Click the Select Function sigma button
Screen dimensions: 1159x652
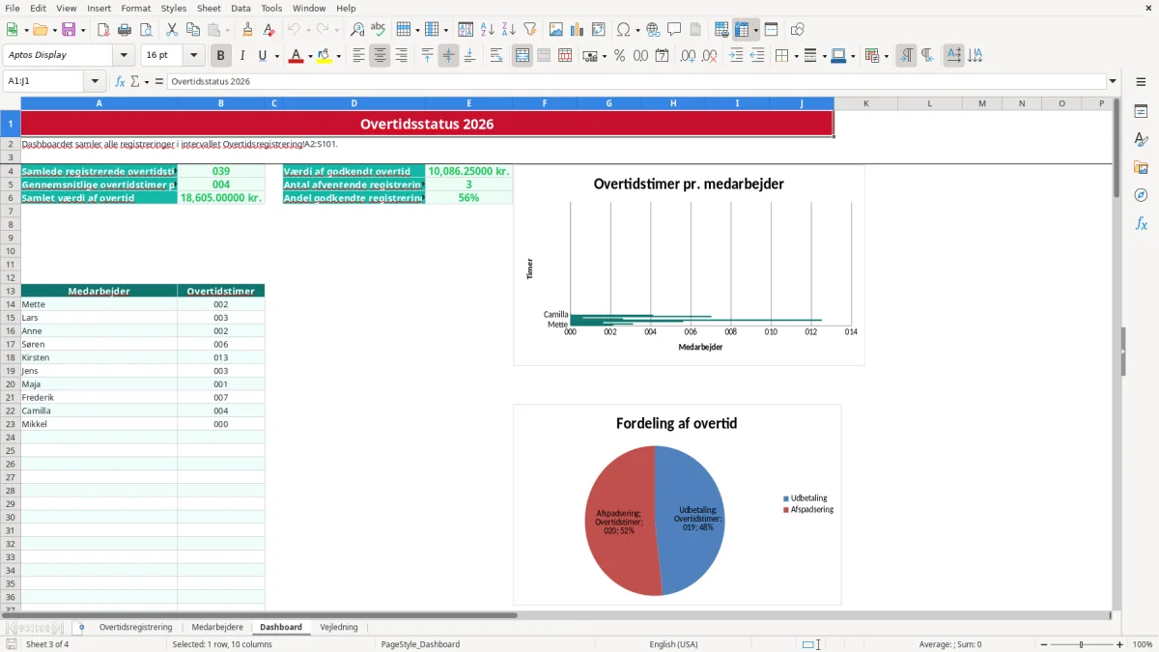click(135, 81)
